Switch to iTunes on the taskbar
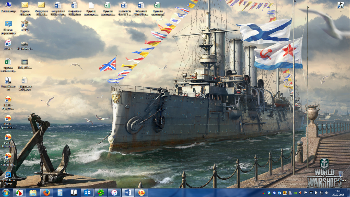Viewport: 350px width, 197px height. [114, 193]
